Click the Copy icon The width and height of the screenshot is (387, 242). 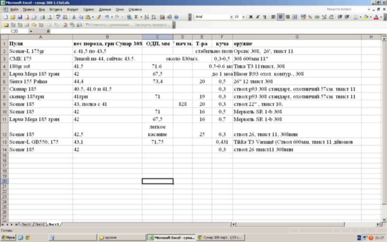pyautogui.click(x=81, y=17)
